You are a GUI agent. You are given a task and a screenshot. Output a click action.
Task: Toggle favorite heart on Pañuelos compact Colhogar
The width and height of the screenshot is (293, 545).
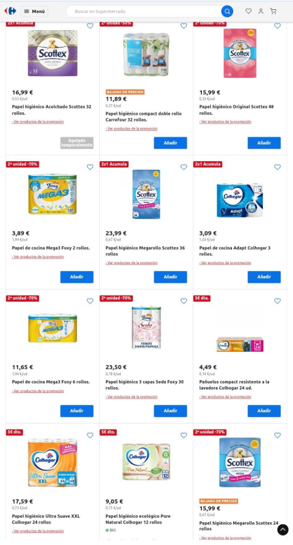coord(278,301)
